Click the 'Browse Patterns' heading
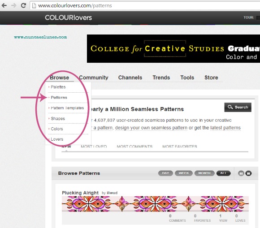The height and width of the screenshot is (228, 260). pos(79,173)
